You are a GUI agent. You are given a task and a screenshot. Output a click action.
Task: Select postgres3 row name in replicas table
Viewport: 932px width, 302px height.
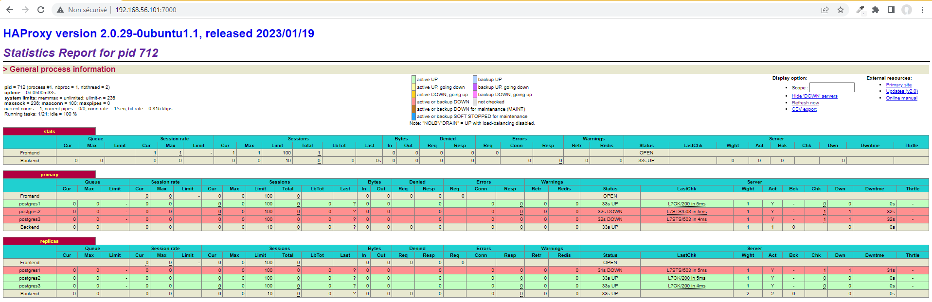click(30, 286)
